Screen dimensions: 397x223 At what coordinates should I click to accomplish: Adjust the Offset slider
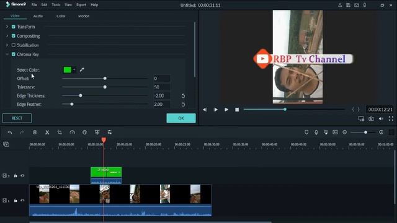pos(105,79)
